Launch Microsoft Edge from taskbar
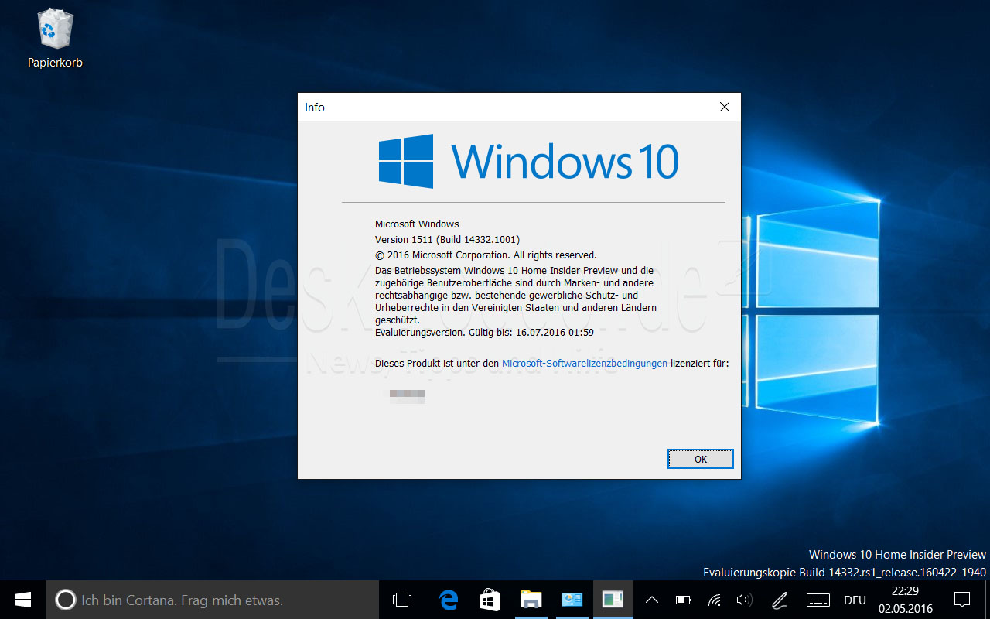 click(449, 600)
